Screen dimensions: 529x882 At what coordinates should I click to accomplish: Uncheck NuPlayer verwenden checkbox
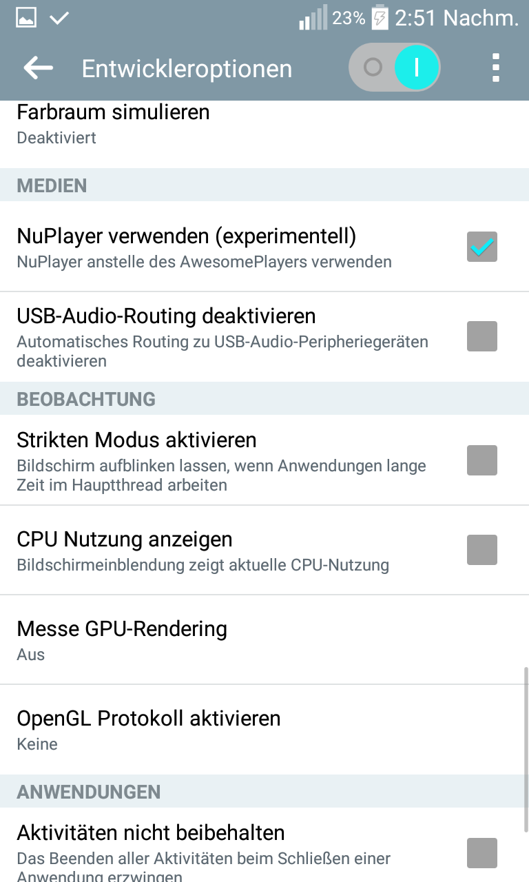click(x=481, y=247)
